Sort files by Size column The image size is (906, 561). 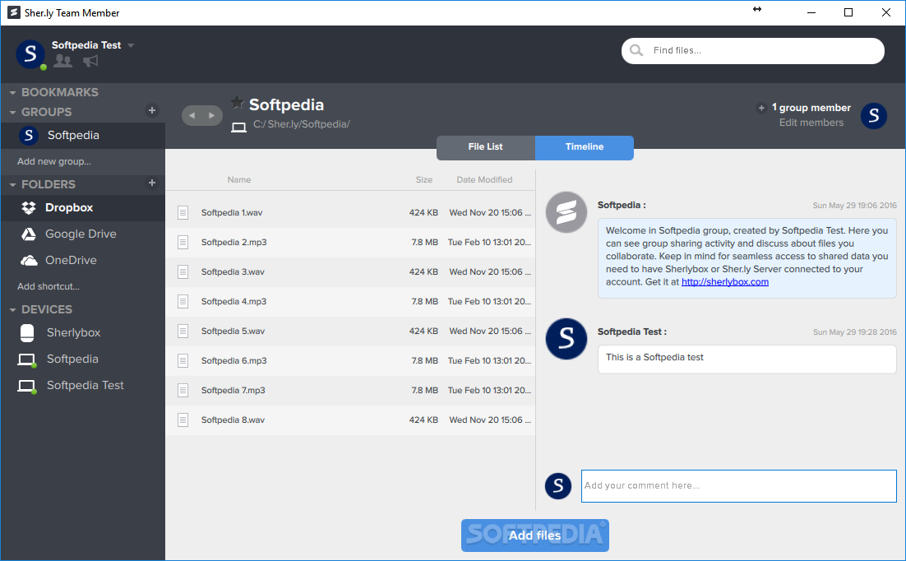[423, 180]
